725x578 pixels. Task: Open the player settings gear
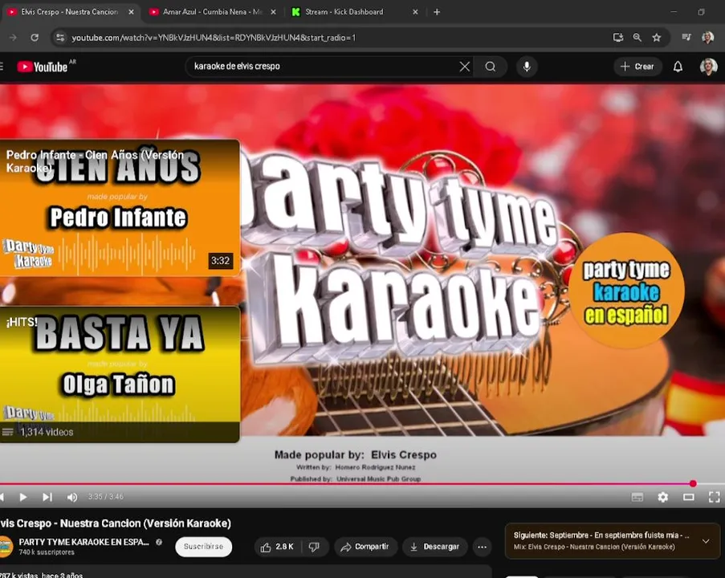click(663, 497)
